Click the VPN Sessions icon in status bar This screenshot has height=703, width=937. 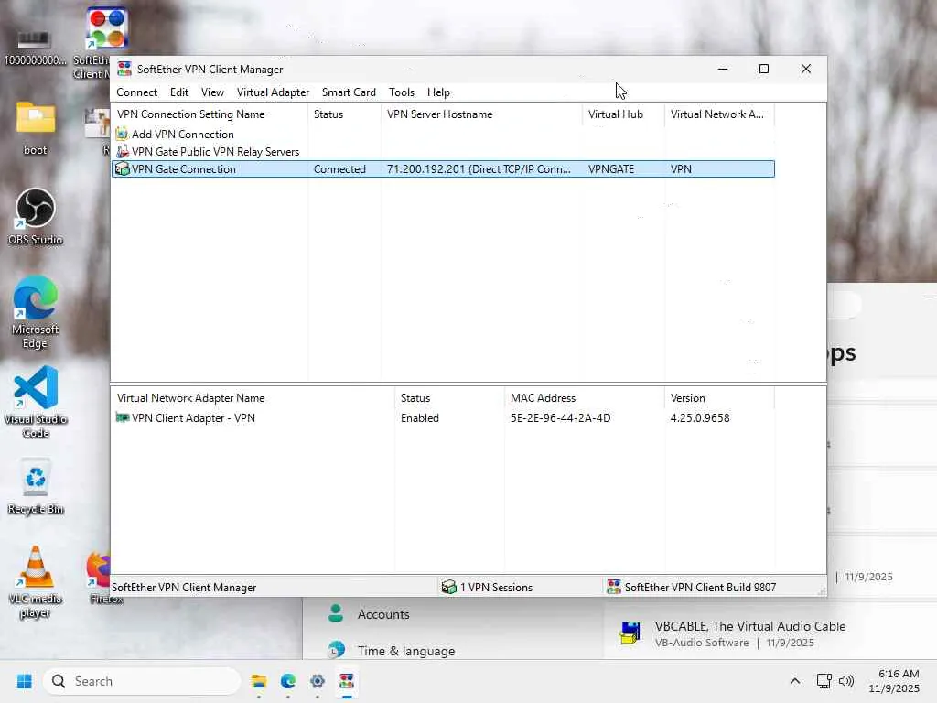click(x=448, y=587)
